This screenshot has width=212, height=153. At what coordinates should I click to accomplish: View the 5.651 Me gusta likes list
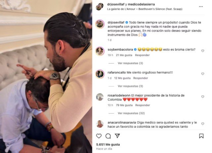pos(108,144)
